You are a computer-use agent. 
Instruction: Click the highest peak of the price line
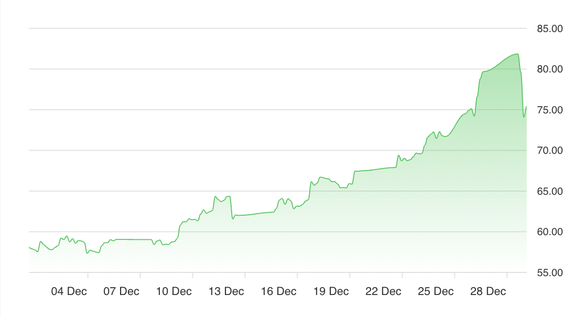coord(517,54)
